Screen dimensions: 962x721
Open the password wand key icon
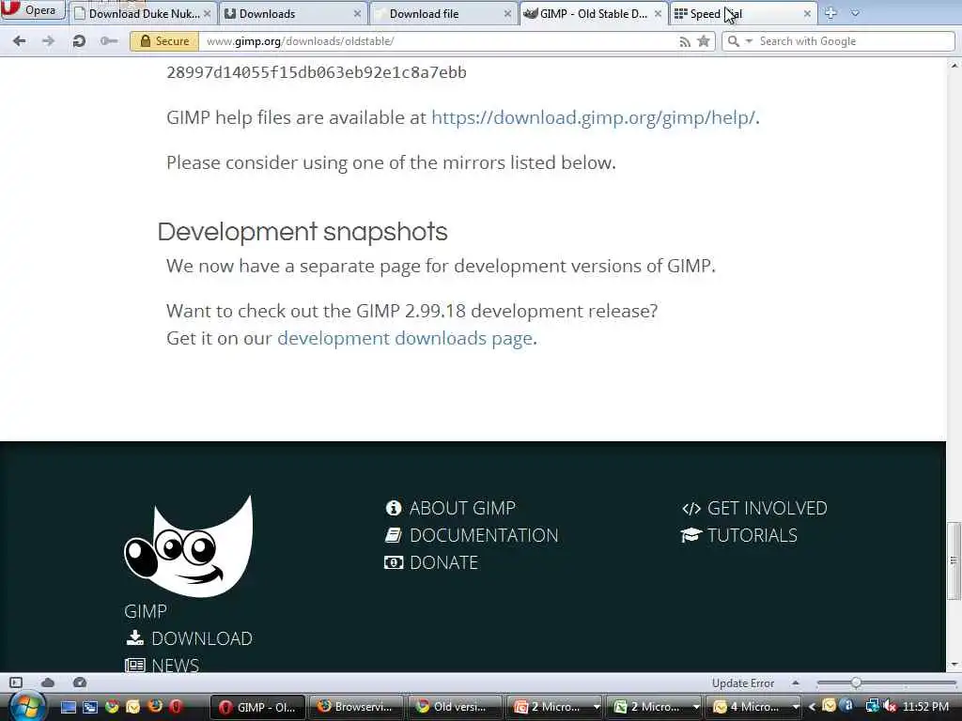[x=109, y=41]
